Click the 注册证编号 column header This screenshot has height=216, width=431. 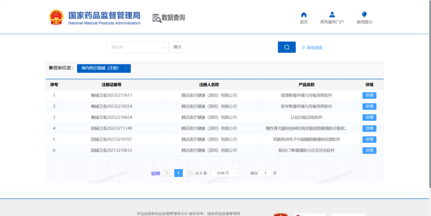pos(111,85)
